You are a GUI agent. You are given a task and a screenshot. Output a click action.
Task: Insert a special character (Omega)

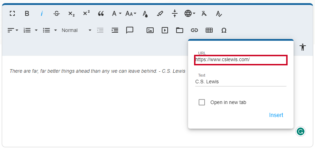[x=224, y=30]
